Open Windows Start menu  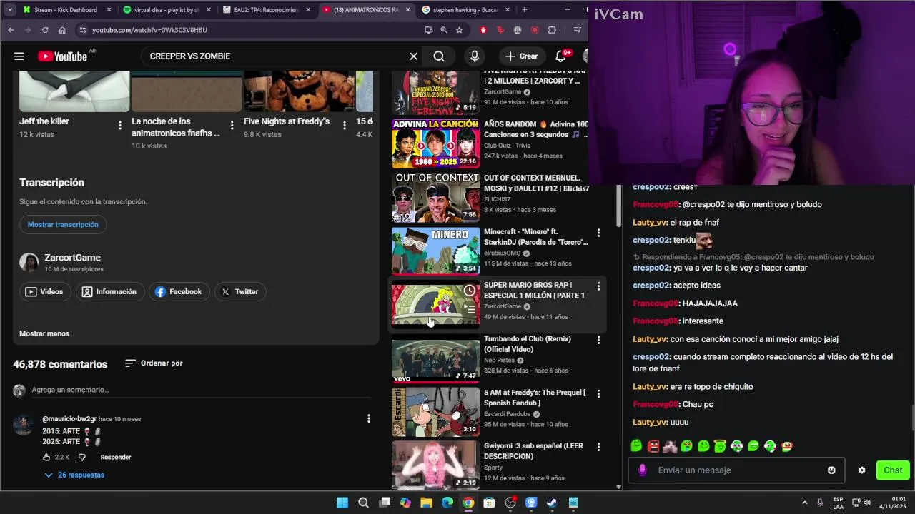click(x=342, y=503)
